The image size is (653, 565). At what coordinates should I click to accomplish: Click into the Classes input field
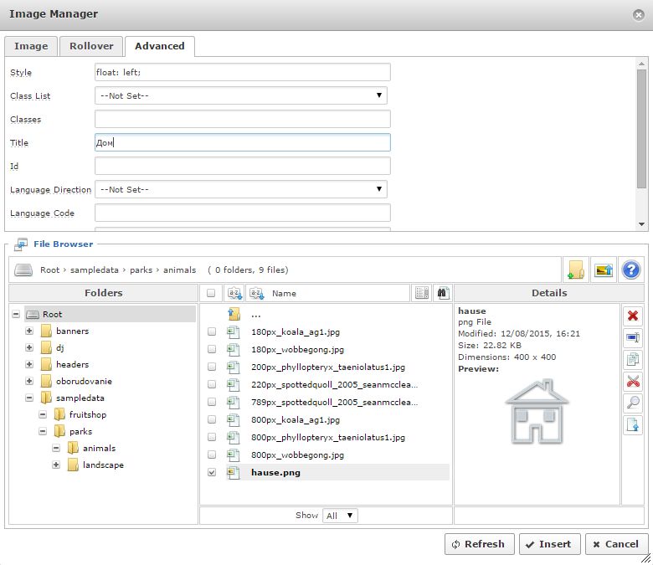[243, 119]
